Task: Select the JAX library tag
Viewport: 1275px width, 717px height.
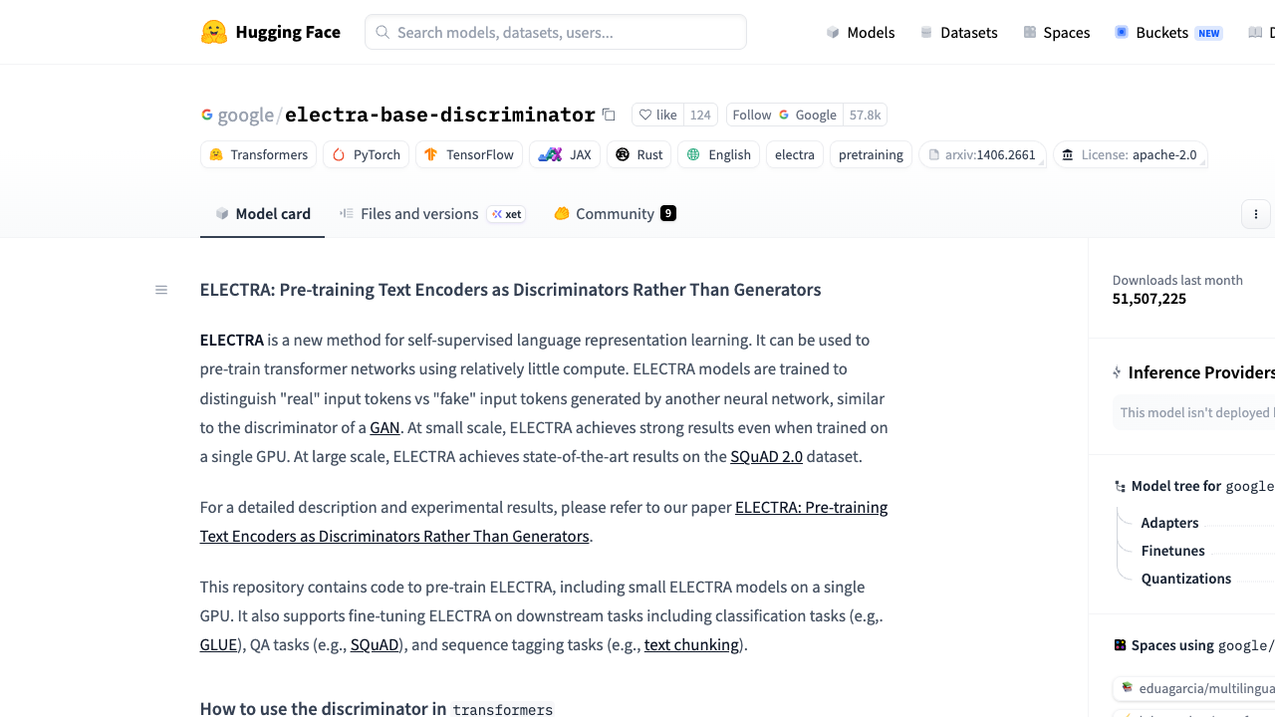Action: click(565, 154)
